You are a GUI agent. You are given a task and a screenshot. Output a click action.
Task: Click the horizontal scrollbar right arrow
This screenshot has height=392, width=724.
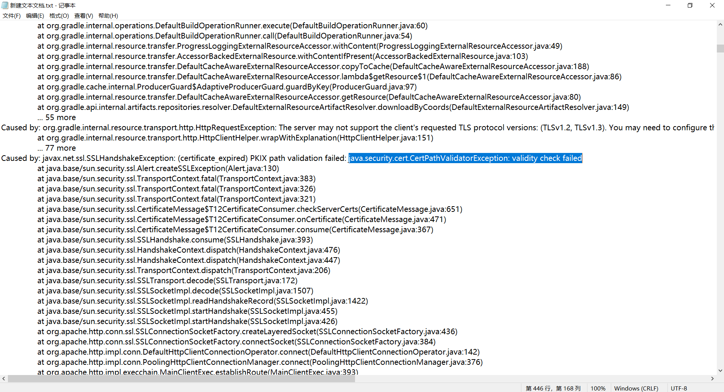click(712, 378)
